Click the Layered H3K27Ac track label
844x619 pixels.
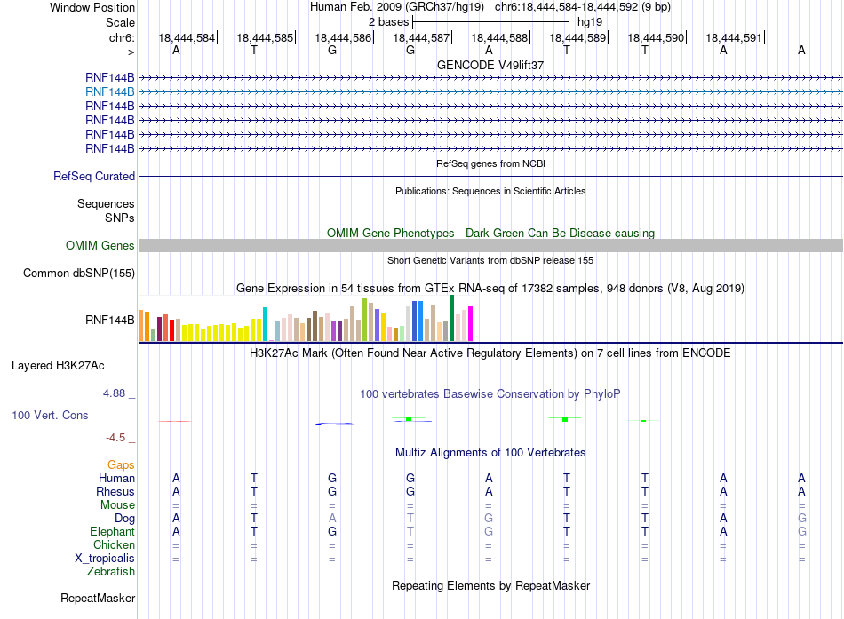58,366
